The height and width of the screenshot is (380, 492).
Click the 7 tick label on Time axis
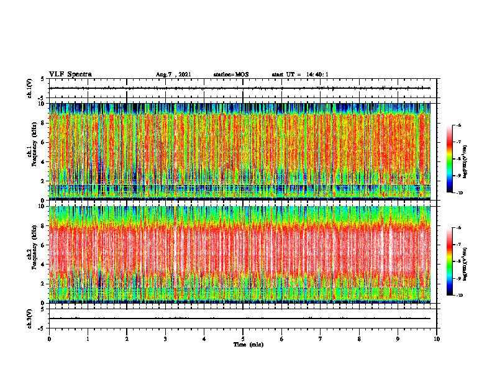tap(321, 339)
